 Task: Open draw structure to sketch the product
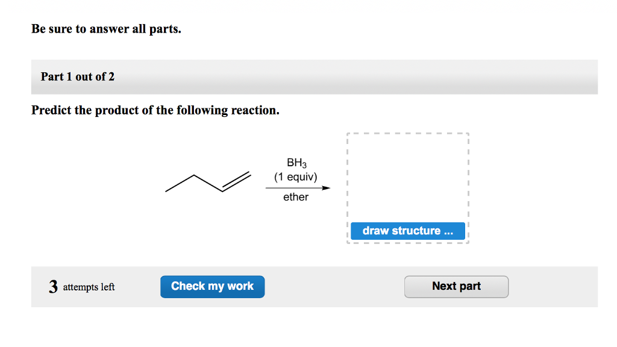[407, 231]
